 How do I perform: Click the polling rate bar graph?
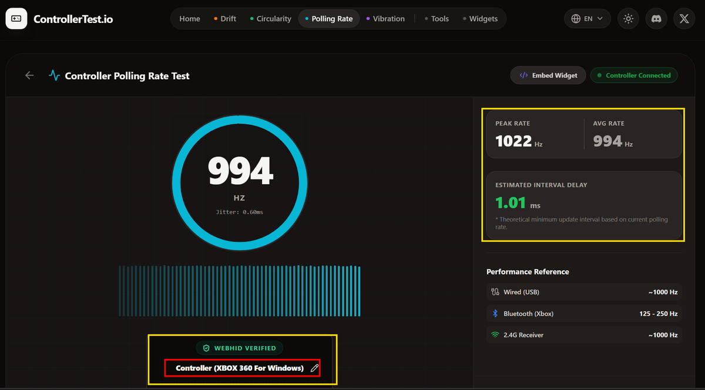[240, 291]
